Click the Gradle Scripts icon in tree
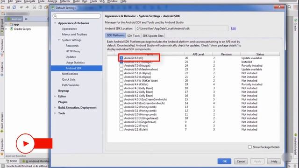Image resolution: width=299 pixels, height=168 pixels. [x=11, y=29]
